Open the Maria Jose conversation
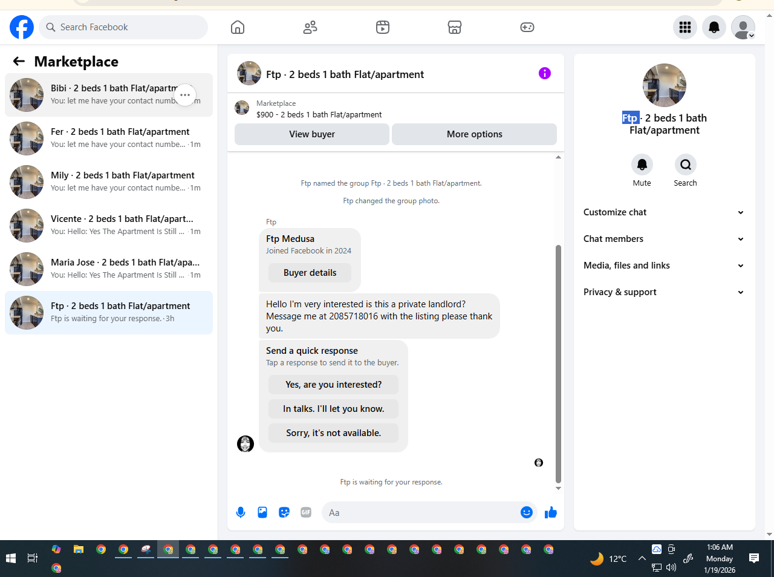The width and height of the screenshot is (774, 577). (109, 269)
